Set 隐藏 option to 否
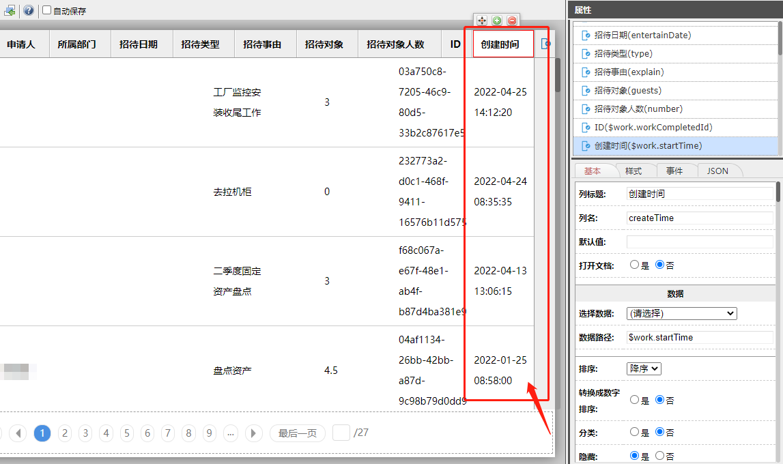Image resolution: width=783 pixels, height=464 pixels. coord(659,456)
